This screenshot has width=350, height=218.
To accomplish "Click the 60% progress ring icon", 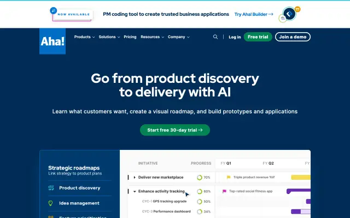I will 200,191.
